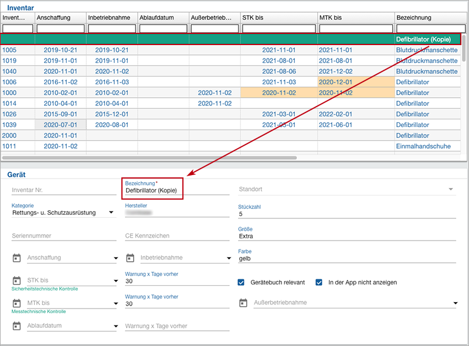The height and width of the screenshot is (346, 469).
Task: Sort table by MTK bis column header
Action: [356, 18]
